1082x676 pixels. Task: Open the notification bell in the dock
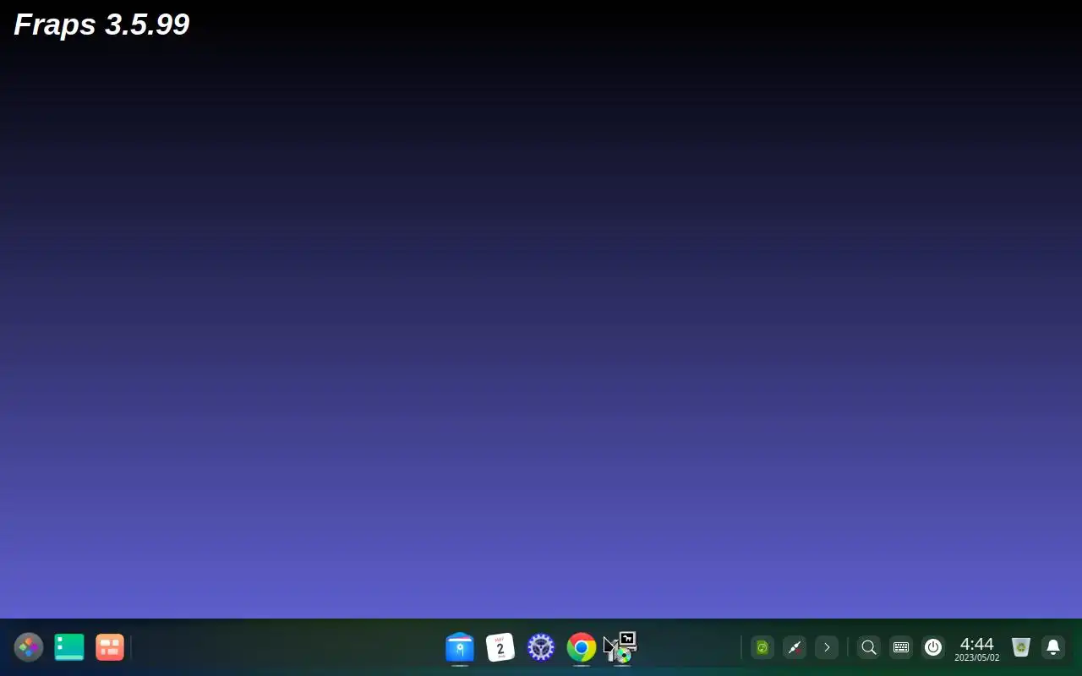click(x=1053, y=647)
